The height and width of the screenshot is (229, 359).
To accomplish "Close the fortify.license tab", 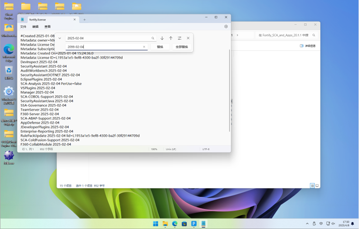I will point(74,20).
